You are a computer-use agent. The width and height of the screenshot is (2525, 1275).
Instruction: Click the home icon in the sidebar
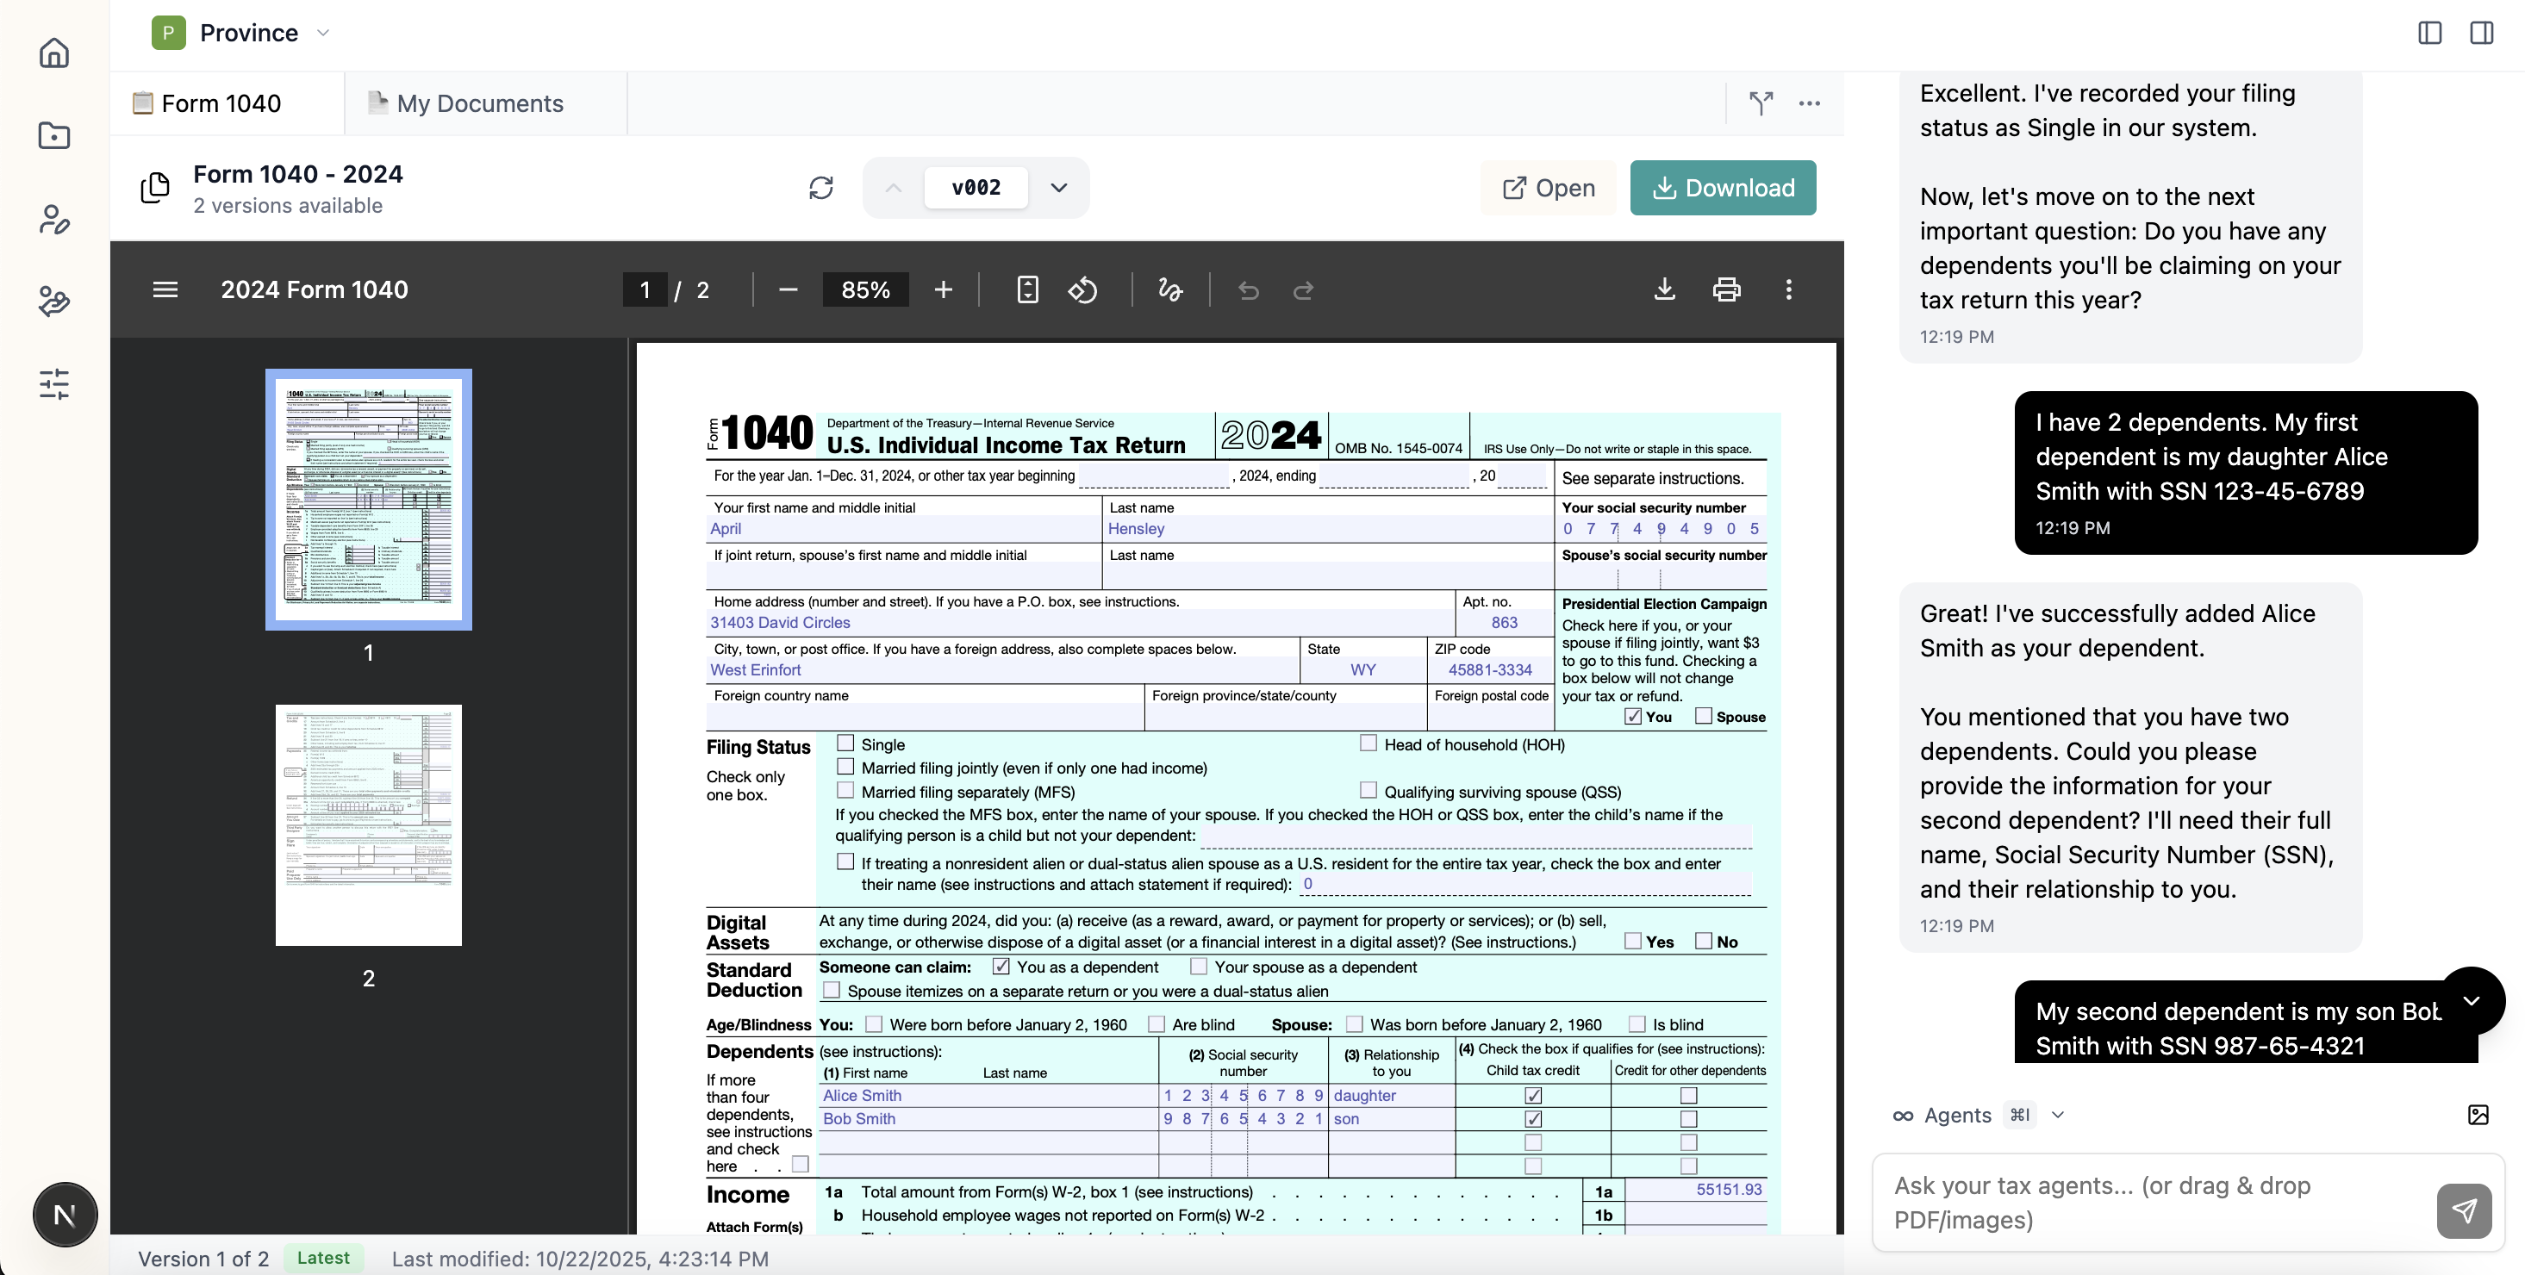(x=54, y=53)
